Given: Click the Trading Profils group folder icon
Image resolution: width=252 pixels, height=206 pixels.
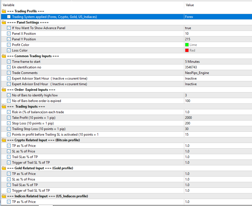Looking at the screenshot, I should click(4, 11).
